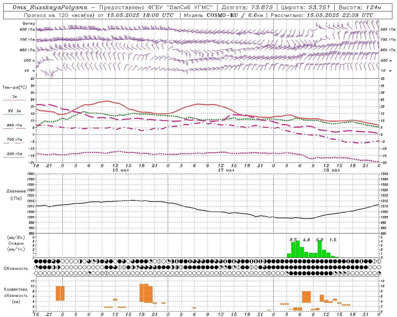Screen dimensions: 397x317
Task: Click the precipitation total '4.8'
Action: point(306,240)
